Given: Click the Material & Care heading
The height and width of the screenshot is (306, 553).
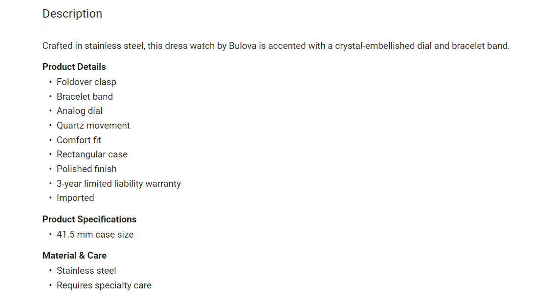Looking at the screenshot, I should pyautogui.click(x=74, y=255).
